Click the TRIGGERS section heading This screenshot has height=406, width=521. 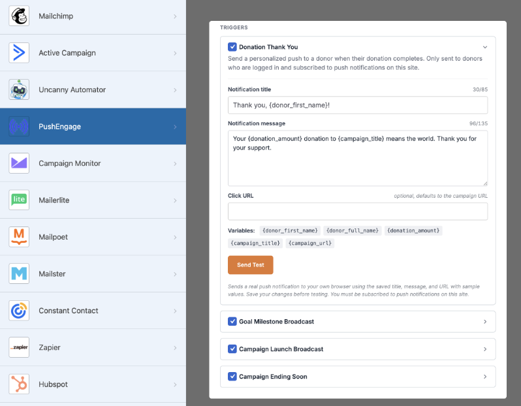tap(234, 27)
